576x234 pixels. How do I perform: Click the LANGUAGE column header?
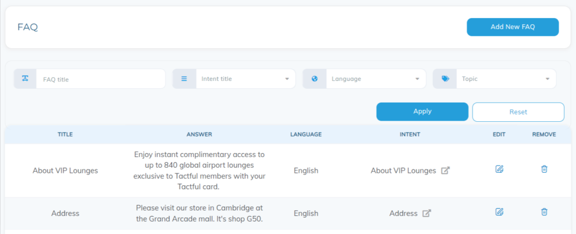point(305,134)
